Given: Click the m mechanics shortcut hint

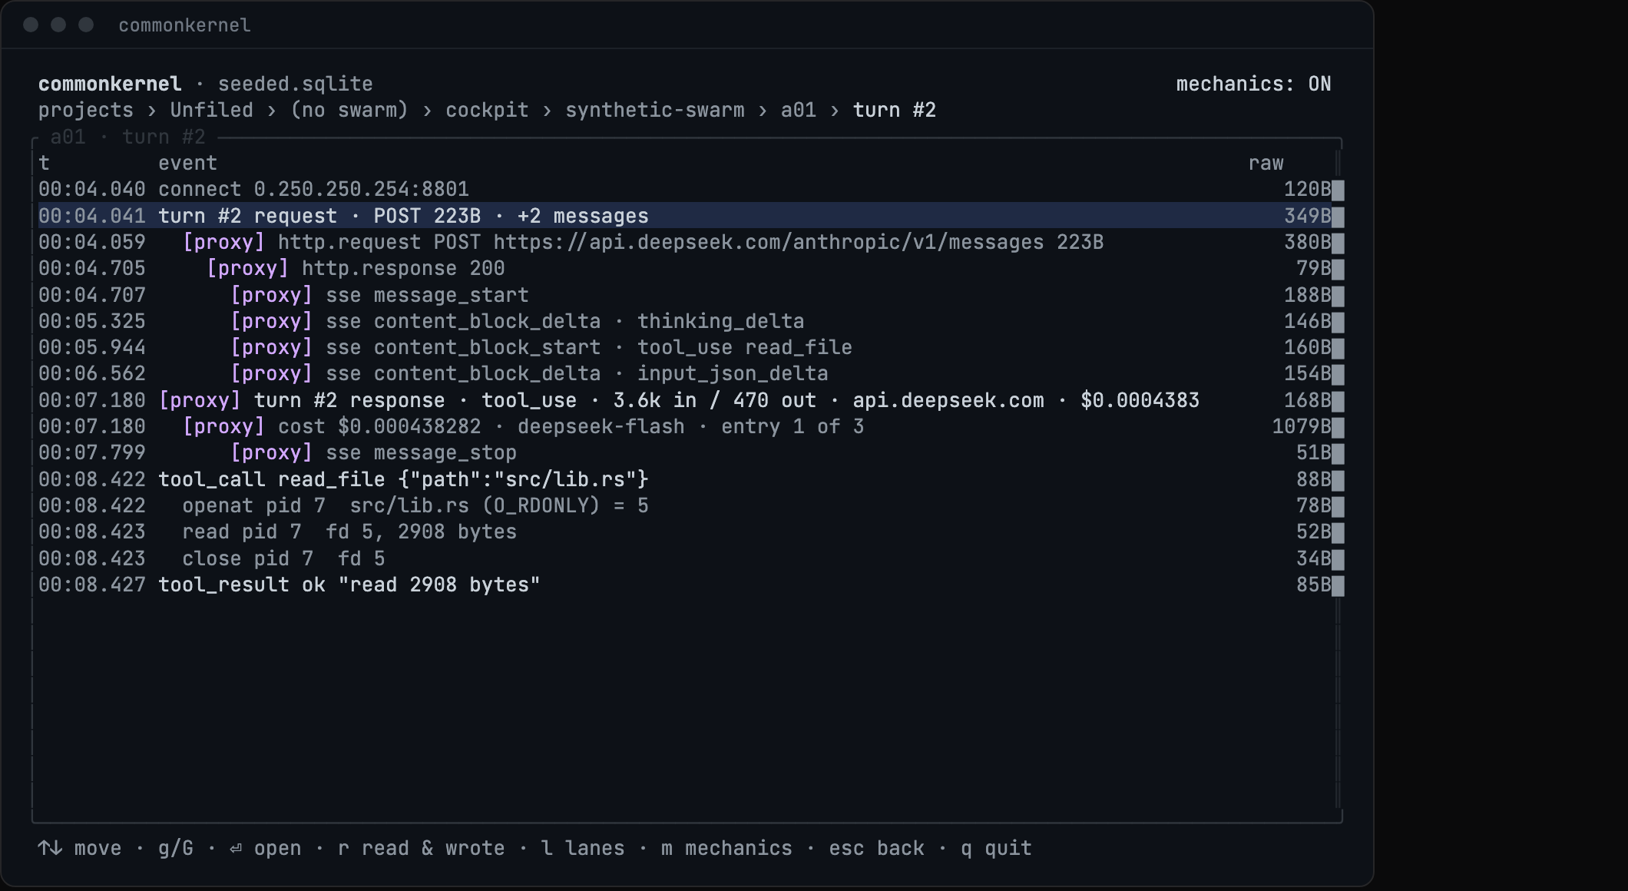Looking at the screenshot, I should point(726,848).
